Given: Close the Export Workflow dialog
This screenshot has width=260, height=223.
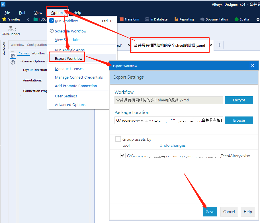Looking at the screenshot, I should click(x=253, y=66).
